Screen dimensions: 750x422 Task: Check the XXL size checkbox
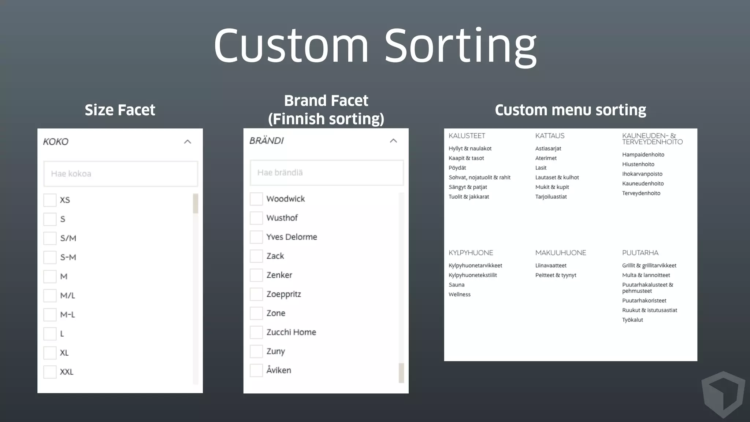click(50, 372)
